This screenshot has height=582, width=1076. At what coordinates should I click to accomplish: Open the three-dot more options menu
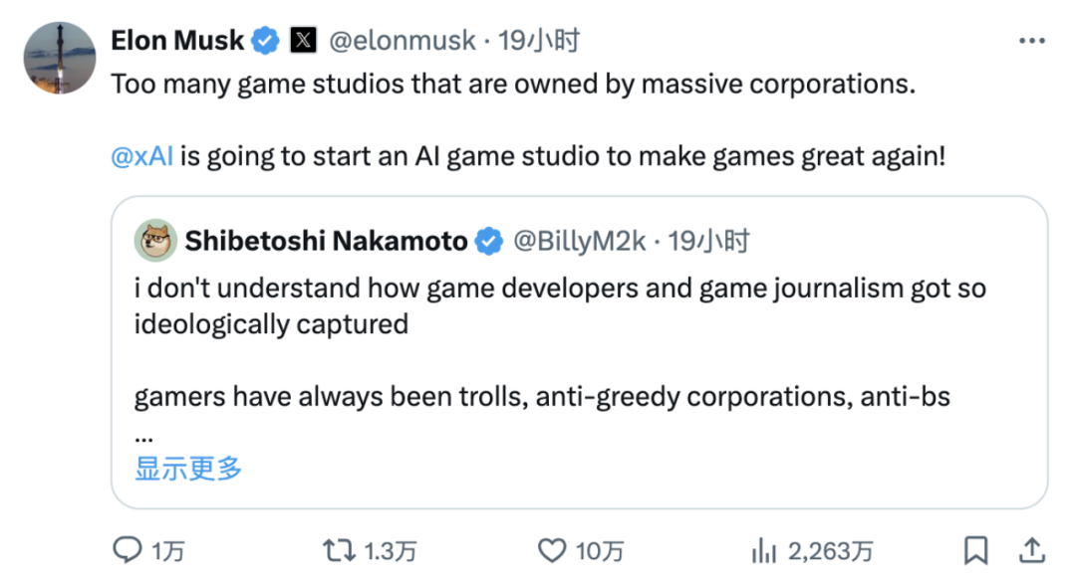click(x=1031, y=41)
